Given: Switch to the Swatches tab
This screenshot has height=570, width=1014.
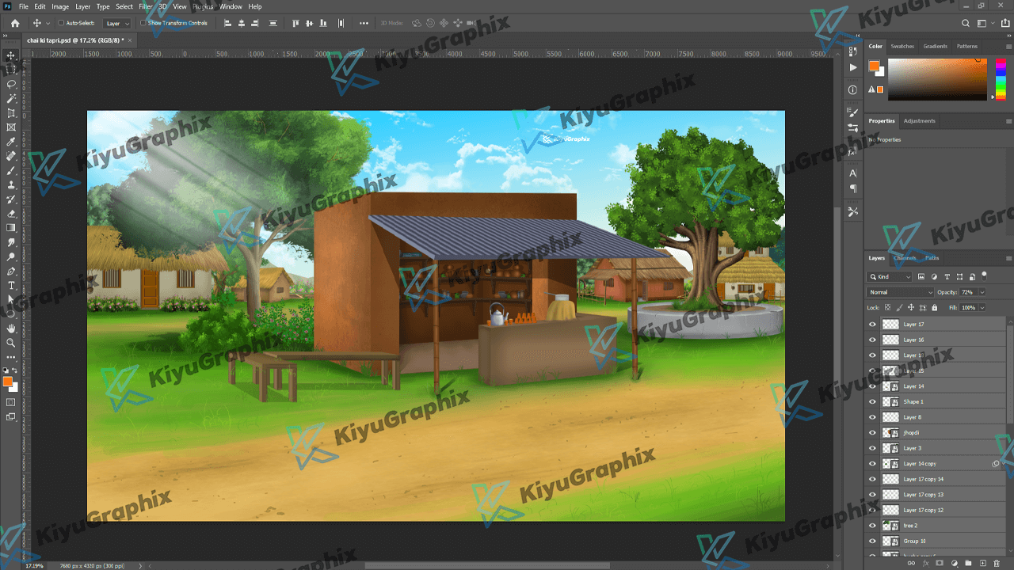Looking at the screenshot, I should point(902,47).
